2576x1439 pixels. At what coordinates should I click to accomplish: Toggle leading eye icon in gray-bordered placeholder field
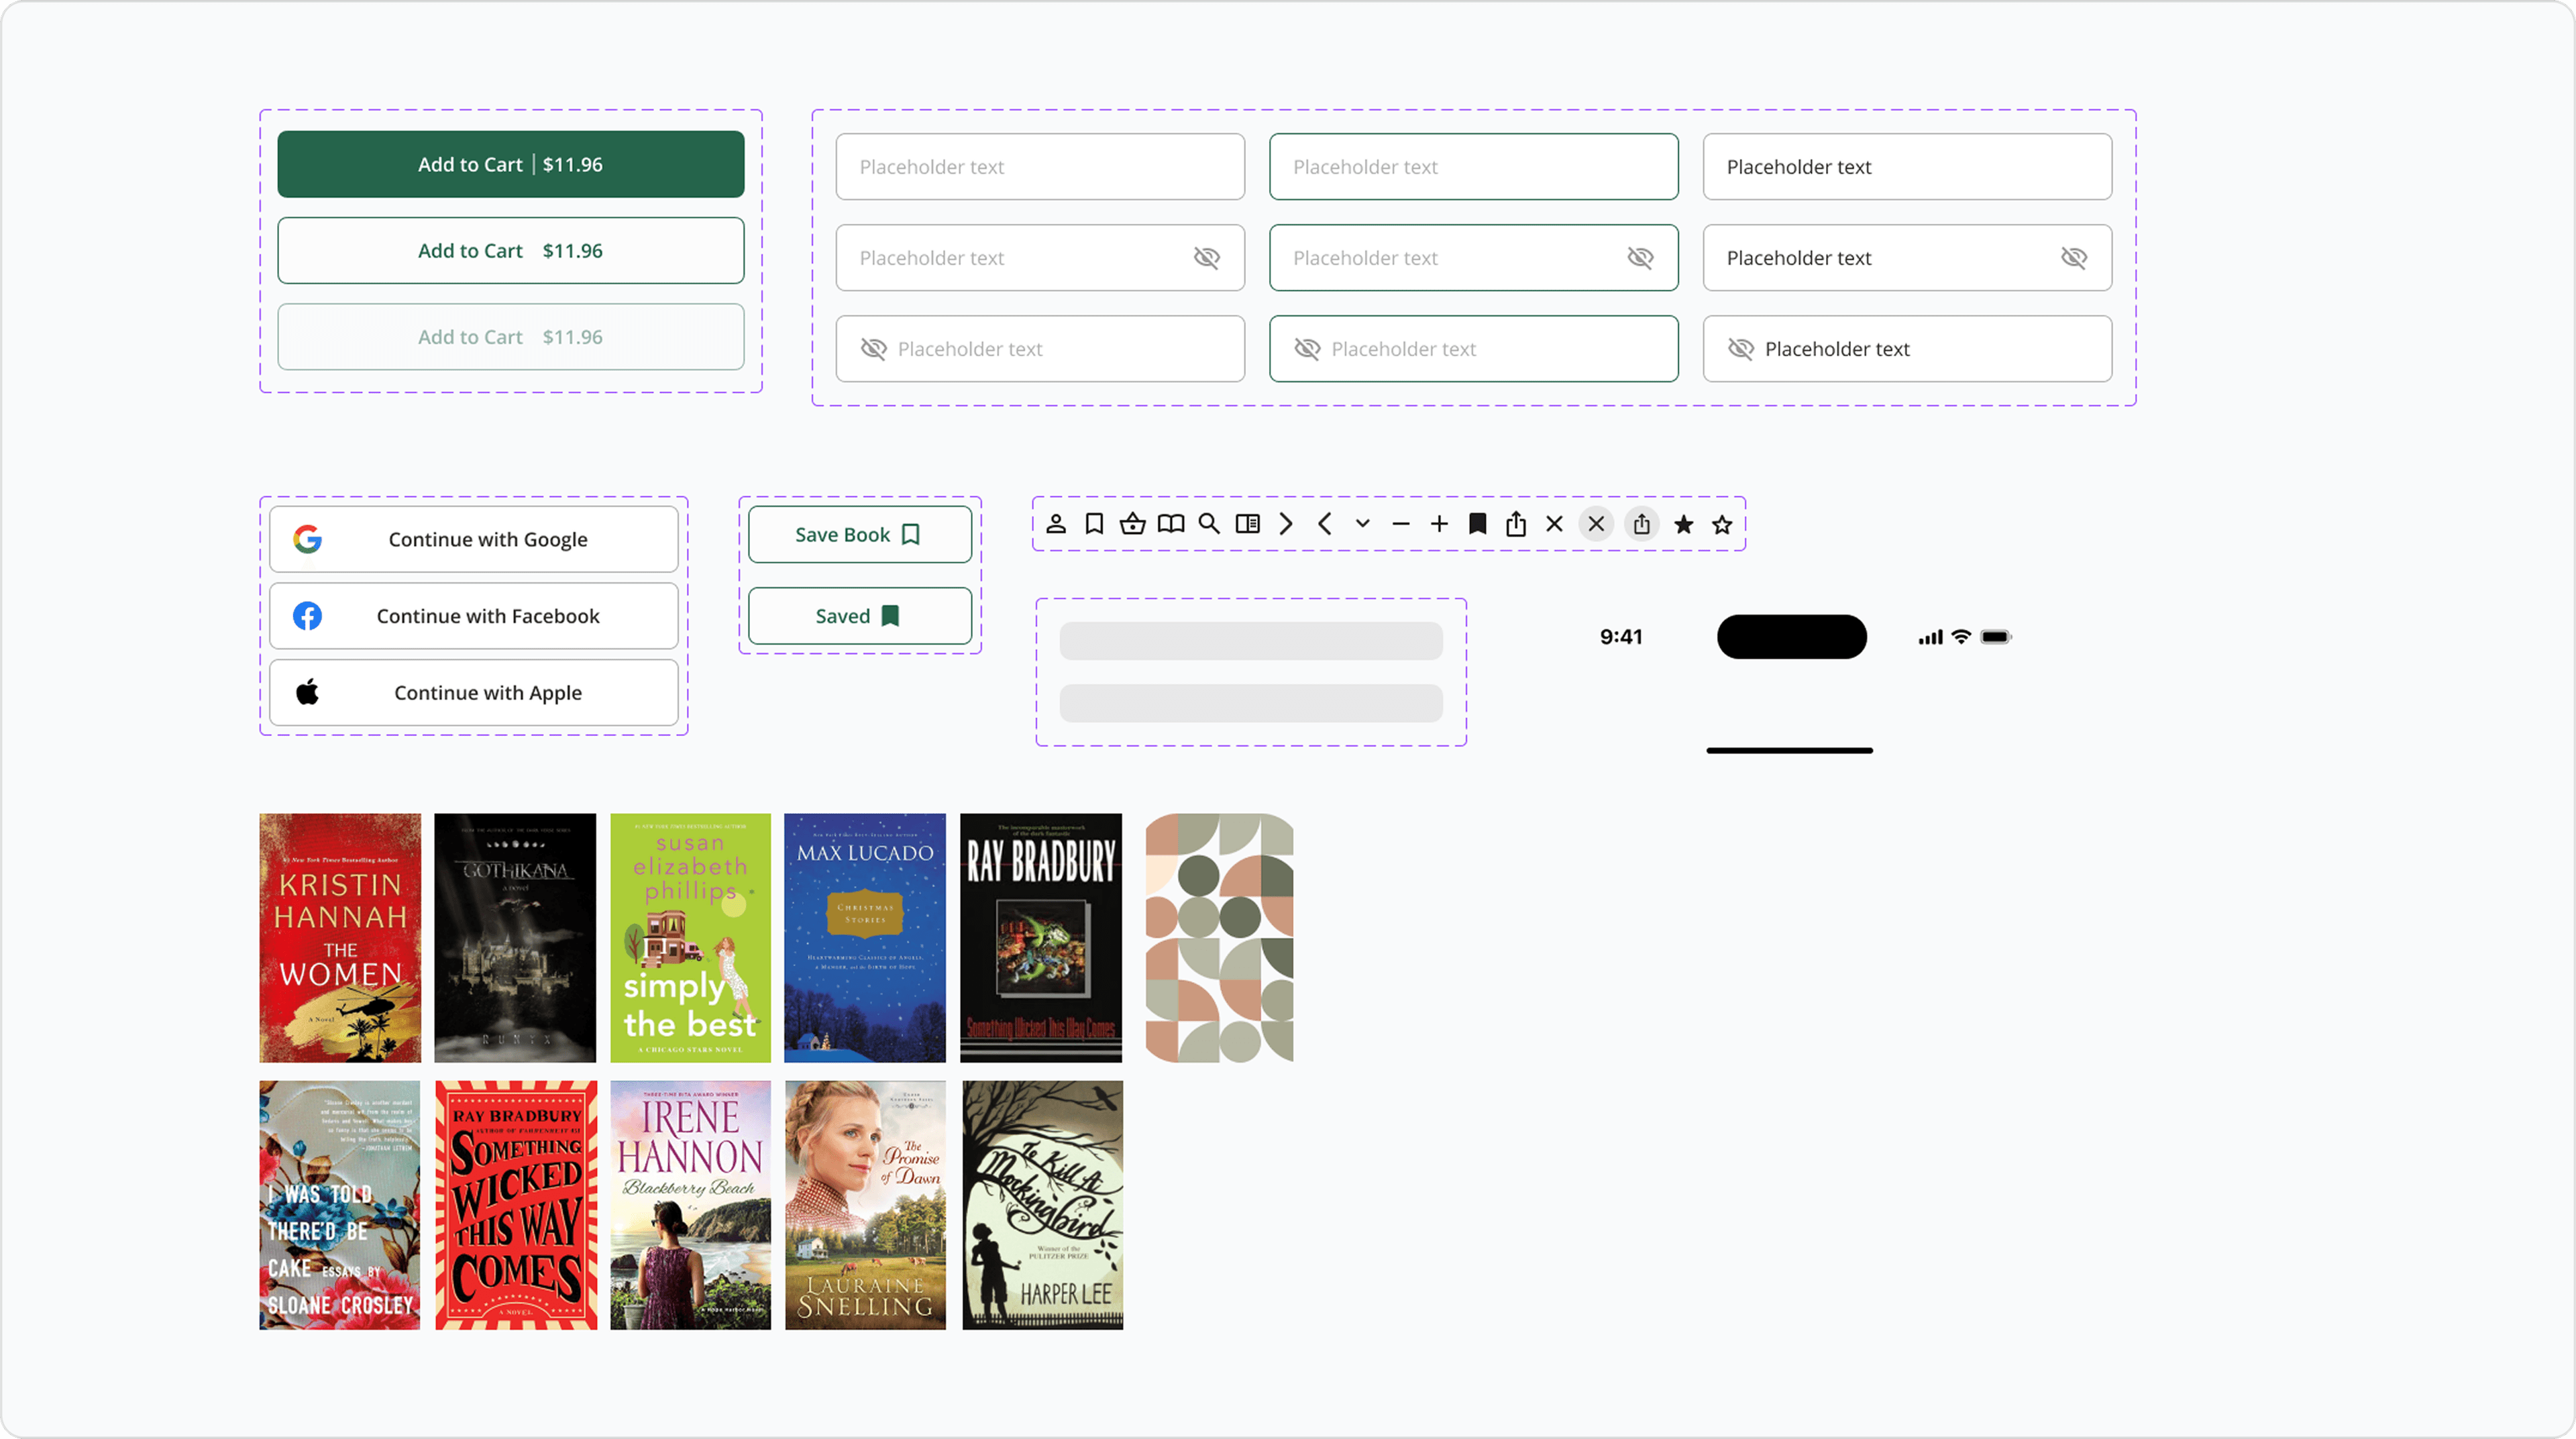(x=874, y=349)
